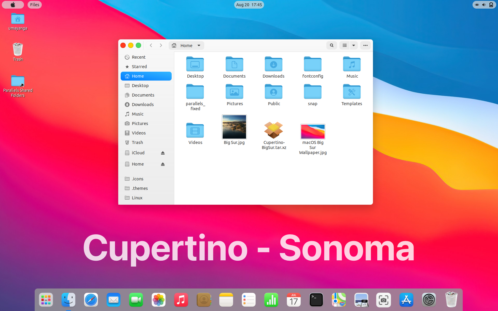
Task: Open the three-dot main menu
Action: tap(365, 45)
